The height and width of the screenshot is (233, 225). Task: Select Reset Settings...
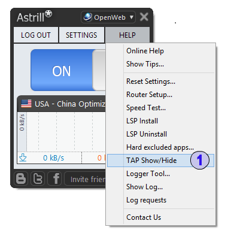click(151, 81)
